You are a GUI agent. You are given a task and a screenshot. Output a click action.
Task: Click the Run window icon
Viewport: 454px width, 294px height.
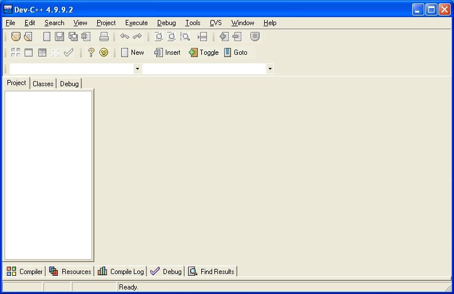[29, 53]
